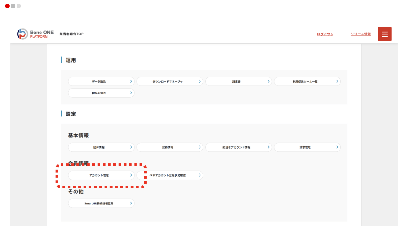Click the chevron on 給与天引き
Image resolution: width=408 pixels, height=236 pixels.
point(131,93)
